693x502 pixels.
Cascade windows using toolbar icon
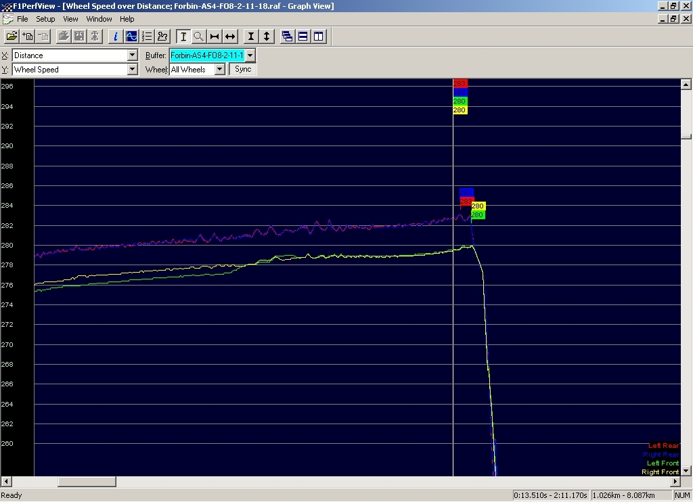(287, 37)
